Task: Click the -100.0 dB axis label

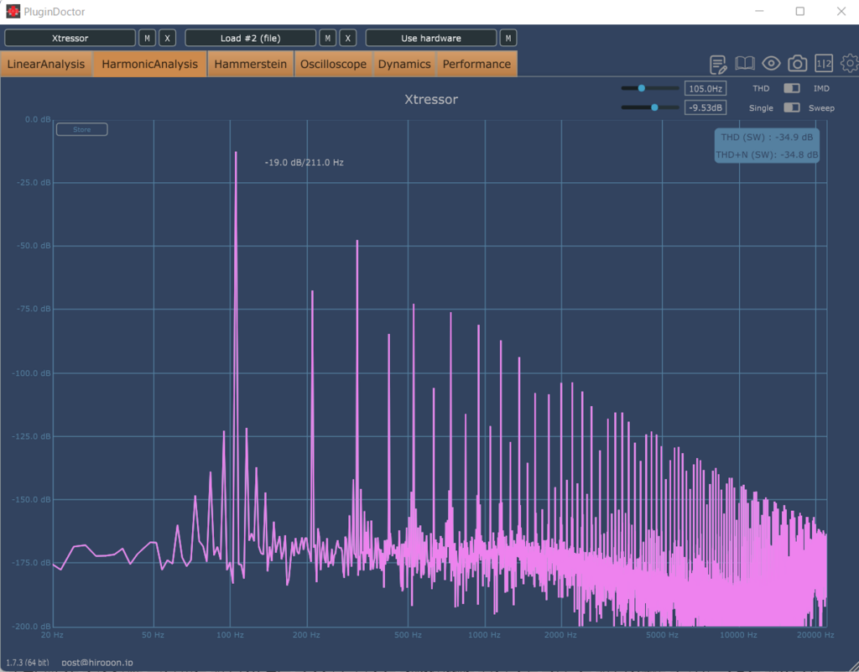Action: [x=31, y=373]
